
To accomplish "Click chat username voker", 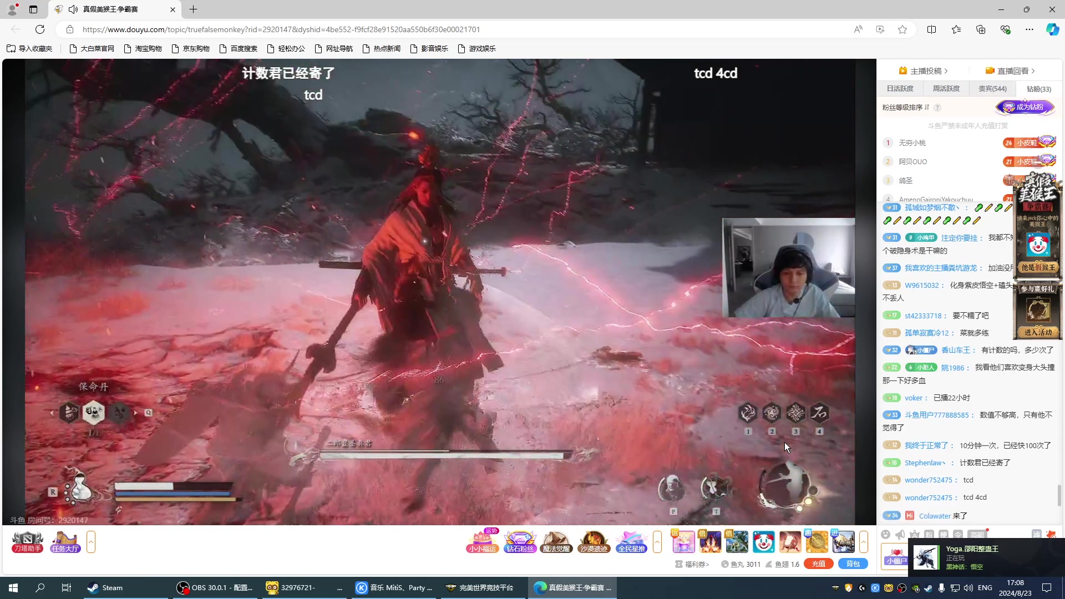I will (x=913, y=398).
